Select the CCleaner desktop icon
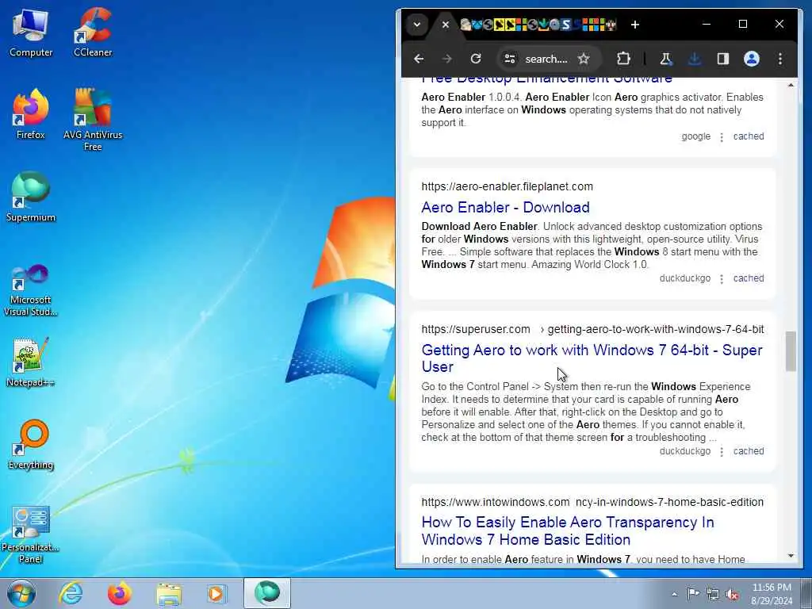Image resolution: width=812 pixels, height=609 pixels. (93, 33)
